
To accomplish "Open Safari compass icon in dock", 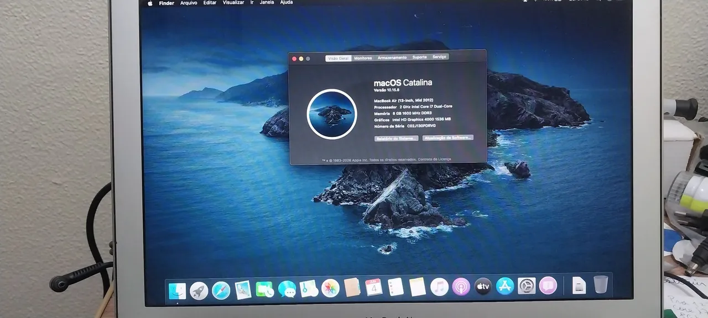I will pos(221,290).
